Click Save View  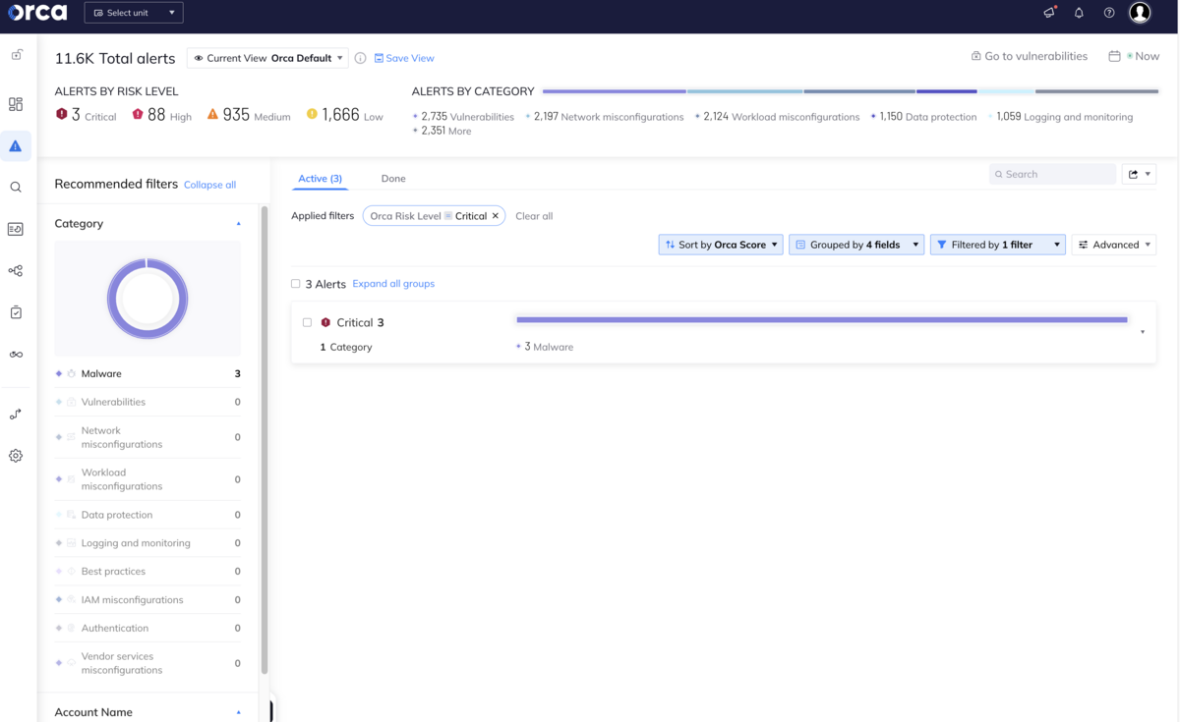point(404,58)
